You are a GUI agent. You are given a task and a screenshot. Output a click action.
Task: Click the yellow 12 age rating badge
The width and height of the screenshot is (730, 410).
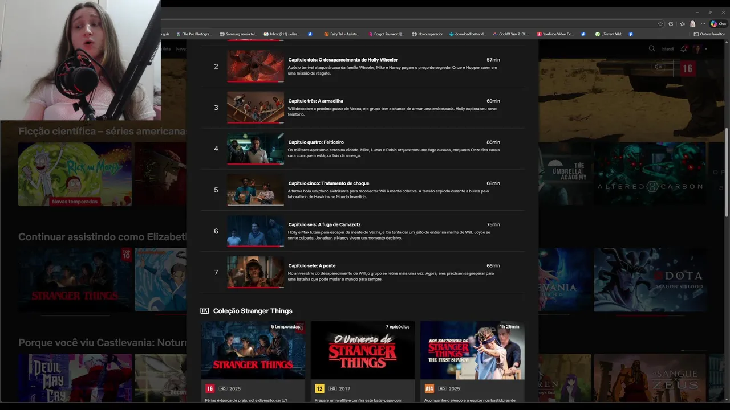point(319,388)
